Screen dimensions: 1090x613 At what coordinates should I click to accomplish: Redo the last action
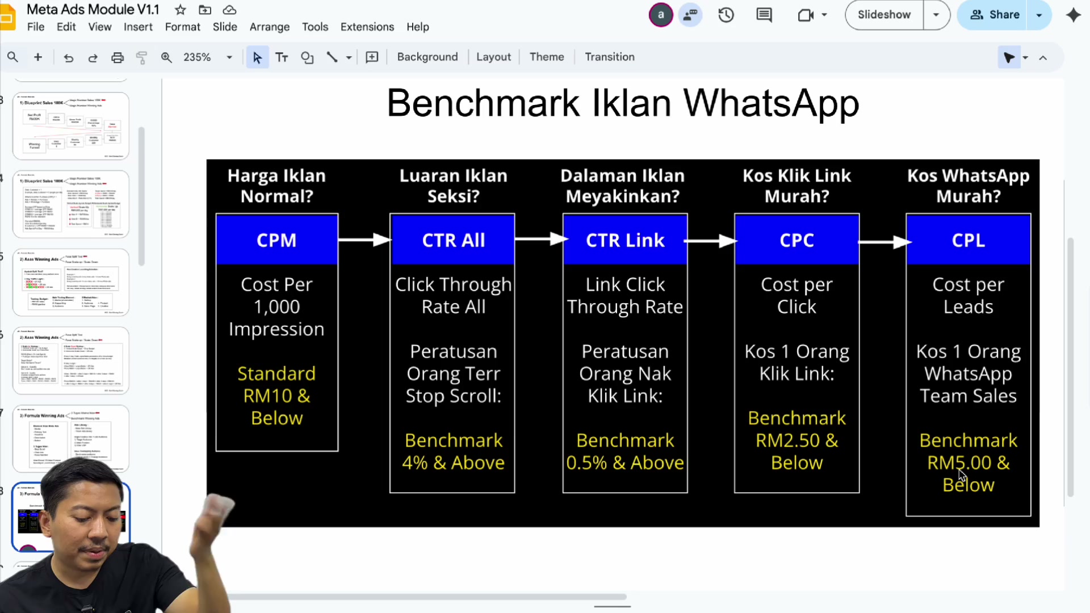click(93, 57)
